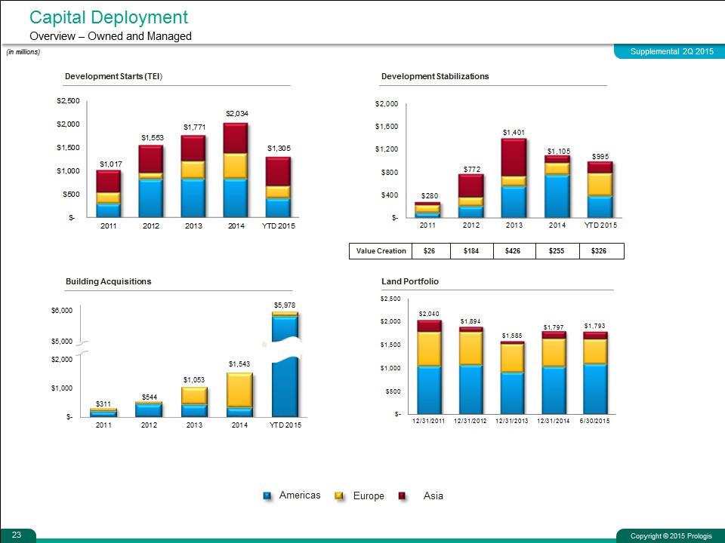
Task: Click the $772 Stabilizations label
Action: (x=472, y=170)
